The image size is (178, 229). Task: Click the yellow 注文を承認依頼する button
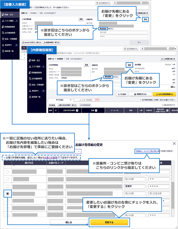[164, 94]
